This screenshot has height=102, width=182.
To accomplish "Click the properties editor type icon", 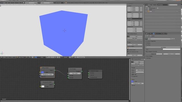I will 146,33.
